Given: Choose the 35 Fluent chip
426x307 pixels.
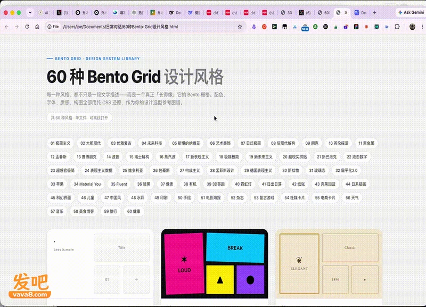Looking at the screenshot, I should pyautogui.click(x=119, y=184).
